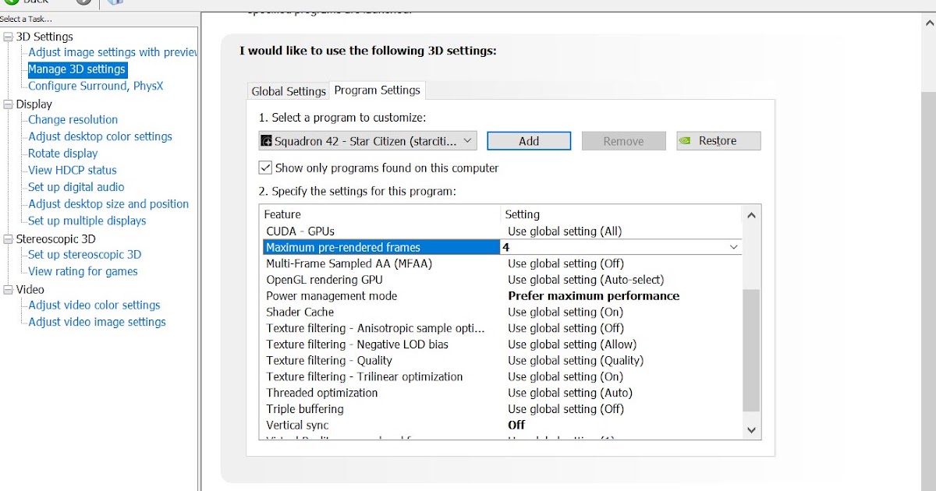Collapse the Display tree node

(x=9, y=104)
